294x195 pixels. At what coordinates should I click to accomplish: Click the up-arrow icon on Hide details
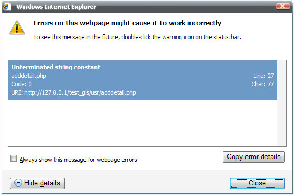click(18, 183)
